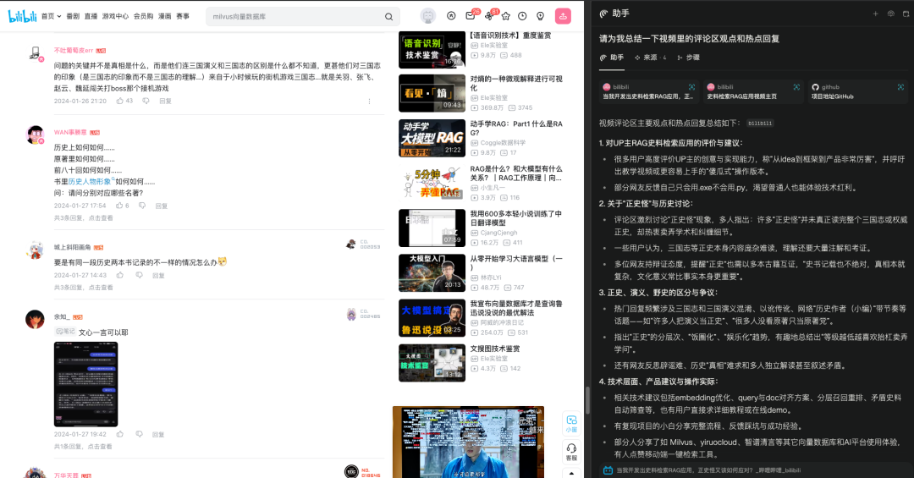Viewport: 914px width, 478px height.
Task: Open 鲁迅说没 vector database video thumbnail
Action: (432, 318)
